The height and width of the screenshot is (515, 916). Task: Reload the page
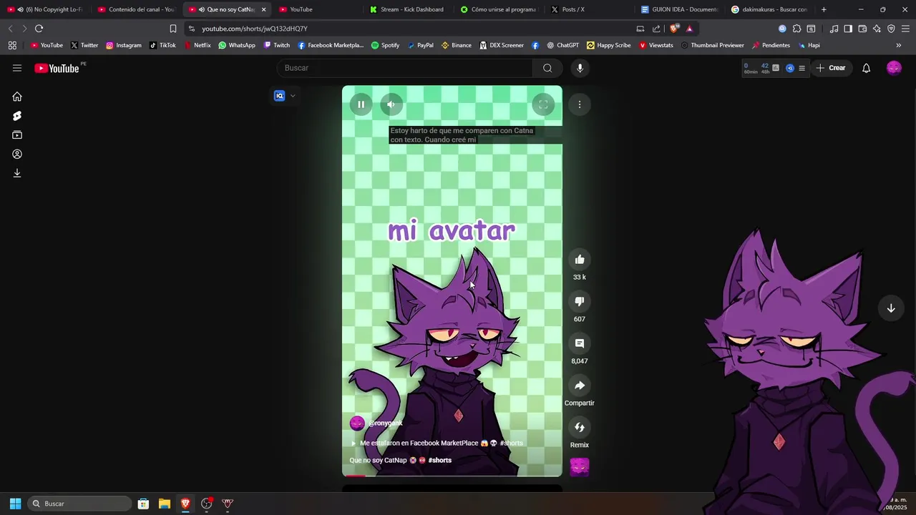point(39,29)
